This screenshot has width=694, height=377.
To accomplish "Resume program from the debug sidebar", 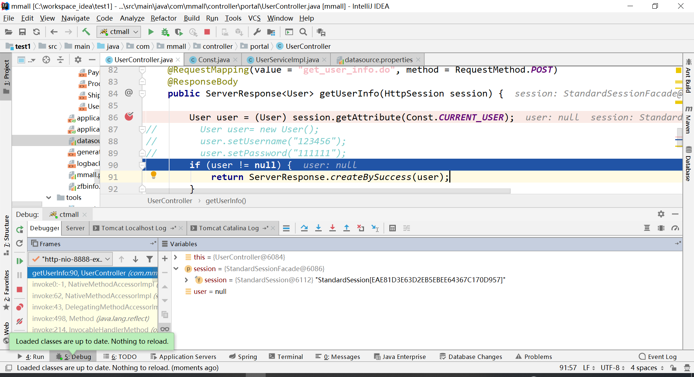I will point(20,261).
